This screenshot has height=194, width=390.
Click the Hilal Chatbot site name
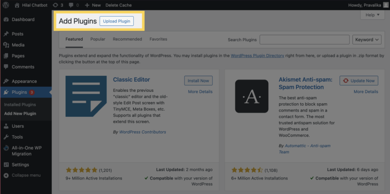pyautogui.click(x=35, y=5)
